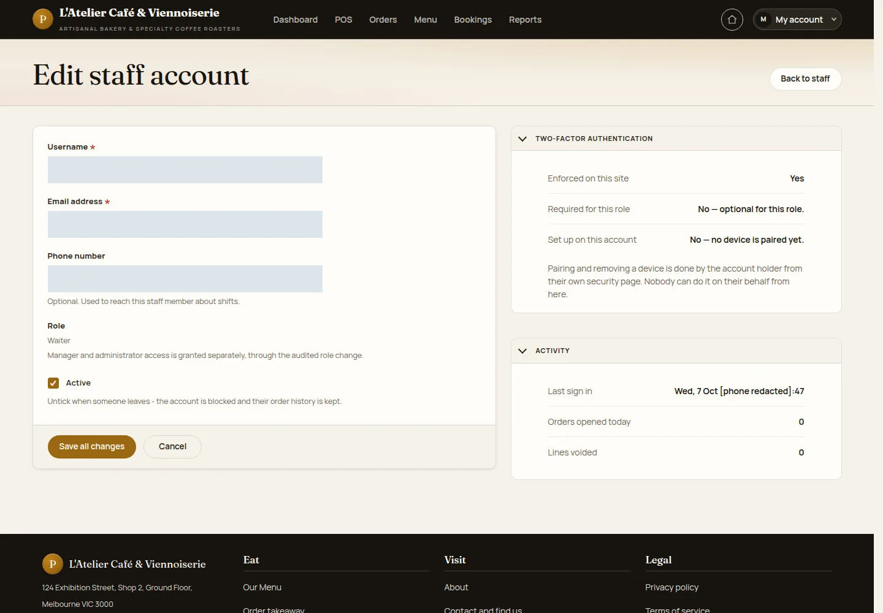
Task: Click 'No — optional for this role.' value
Action: [x=751, y=209]
